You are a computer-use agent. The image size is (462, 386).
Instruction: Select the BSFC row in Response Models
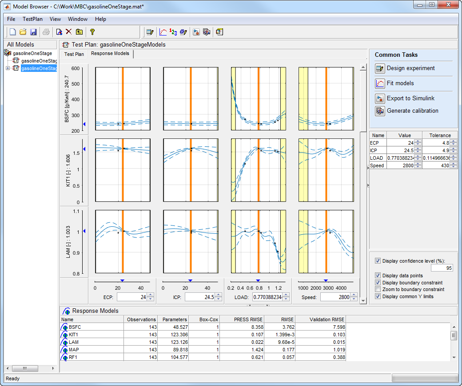coord(75,327)
